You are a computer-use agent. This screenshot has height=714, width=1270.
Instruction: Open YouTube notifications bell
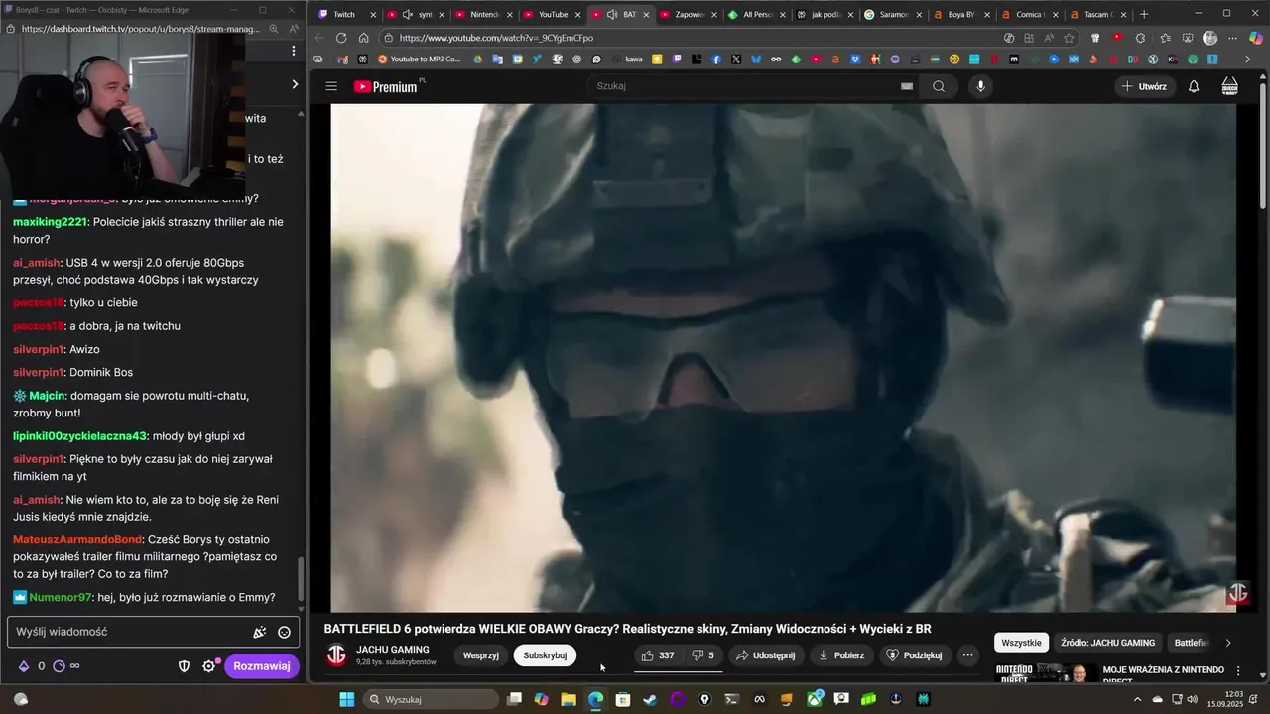[x=1194, y=86]
